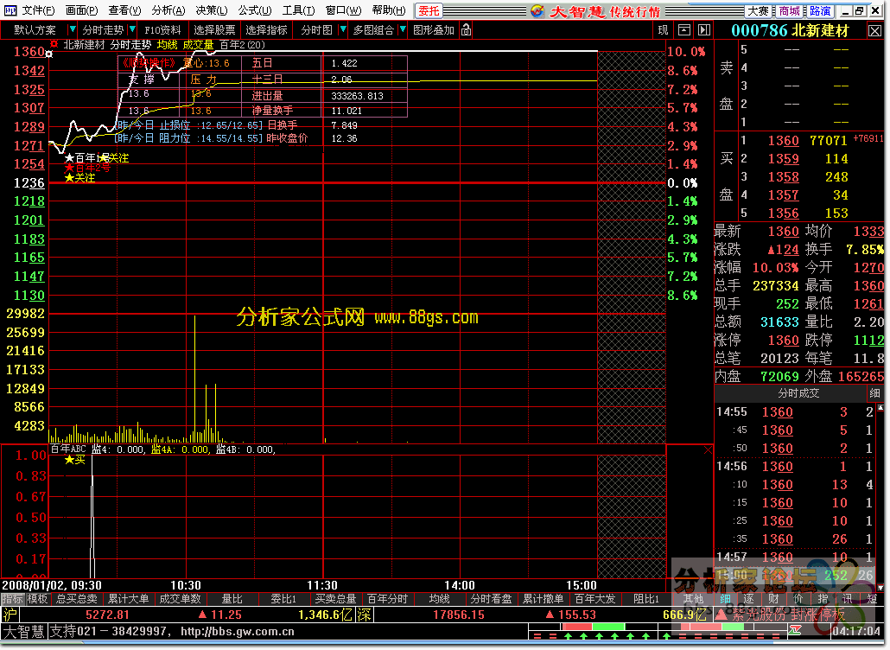Select the 分时看盘 indicator tab

(x=491, y=599)
